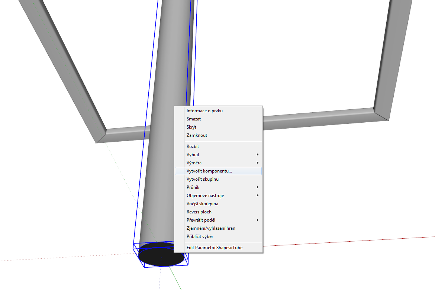Hide the selection with Skrýt
This screenshot has width=435, height=290.
click(191, 127)
